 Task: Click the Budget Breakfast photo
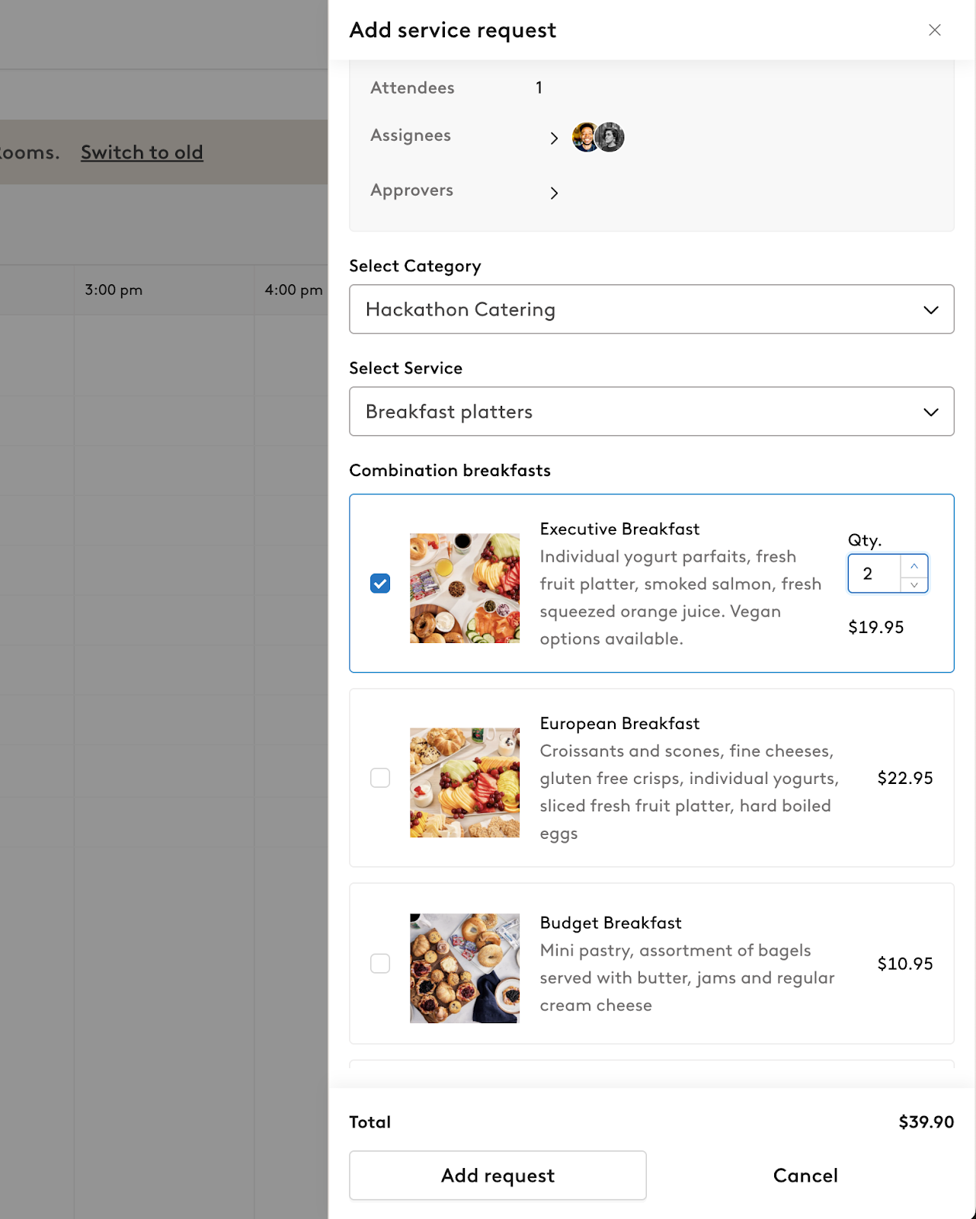tap(465, 968)
